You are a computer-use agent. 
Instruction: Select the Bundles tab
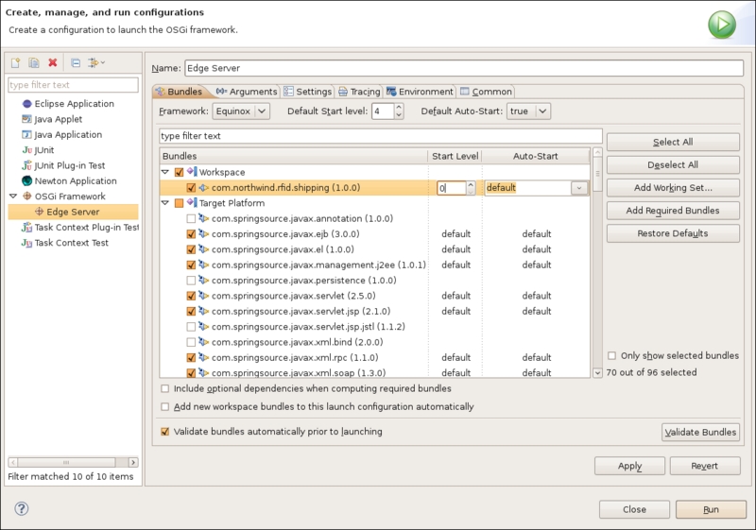click(180, 92)
